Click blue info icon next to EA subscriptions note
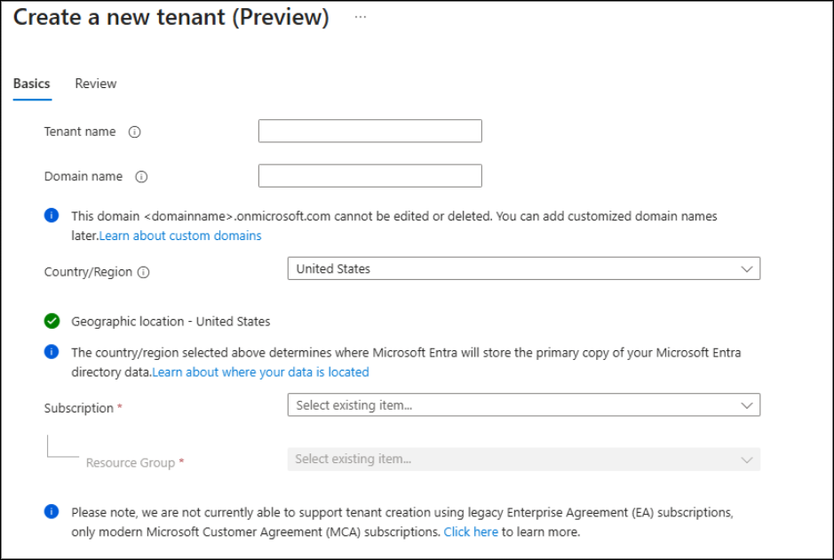 pos(52,513)
